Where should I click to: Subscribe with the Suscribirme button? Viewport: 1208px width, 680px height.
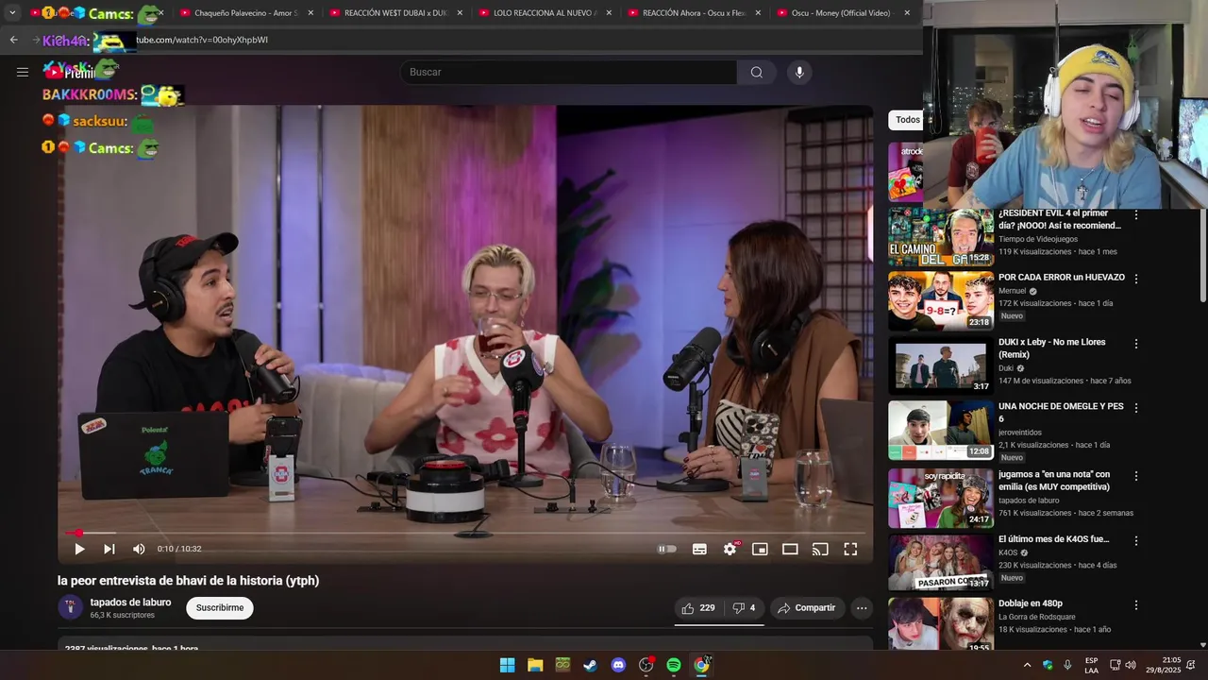point(220,608)
